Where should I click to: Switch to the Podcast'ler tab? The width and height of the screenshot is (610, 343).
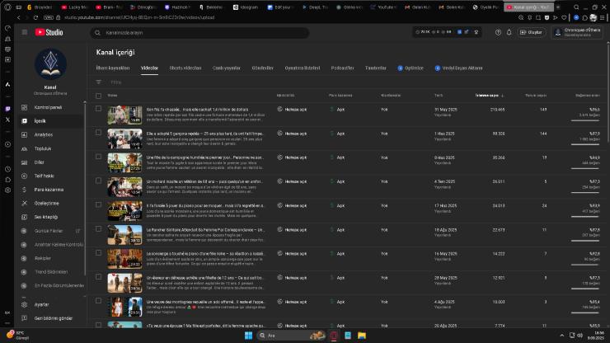[x=342, y=68]
